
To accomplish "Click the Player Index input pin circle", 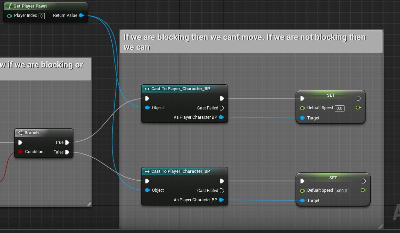I will point(9,16).
